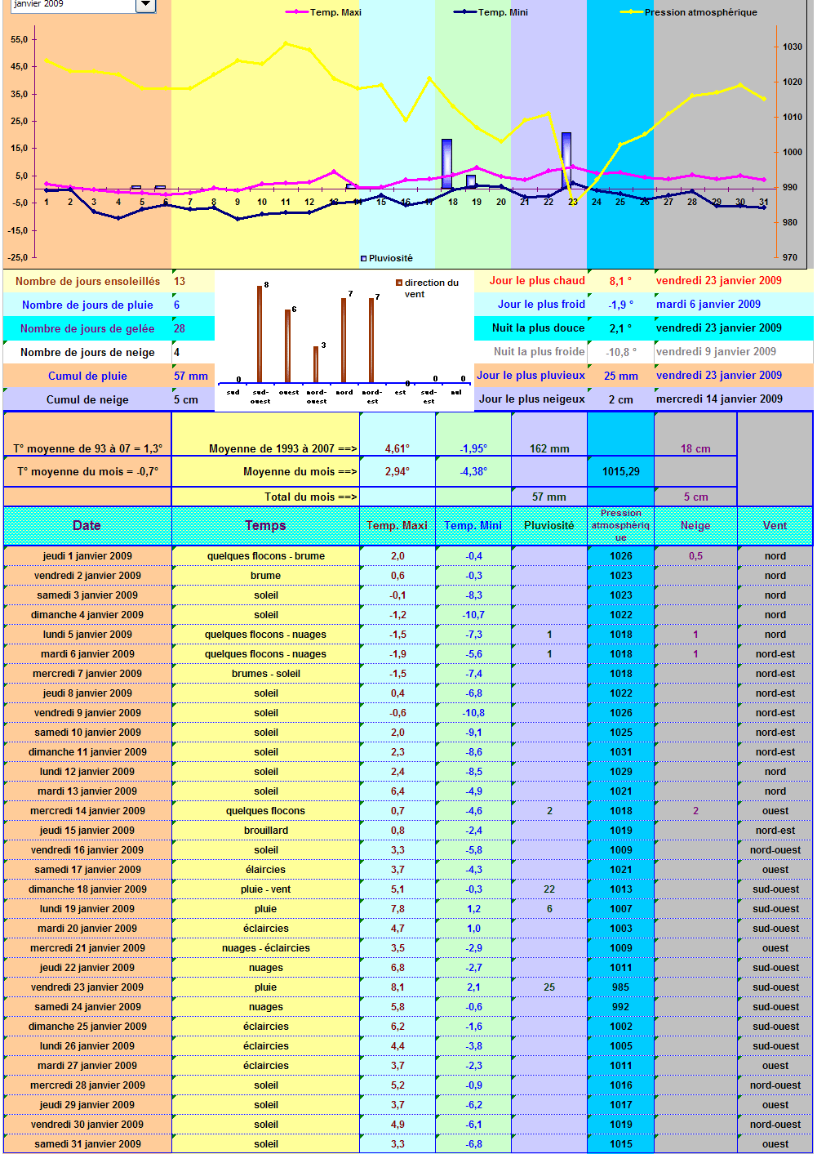Click the élaircies weather cell on 17 janvier
This screenshot has width=826, height=1163.
[x=265, y=870]
